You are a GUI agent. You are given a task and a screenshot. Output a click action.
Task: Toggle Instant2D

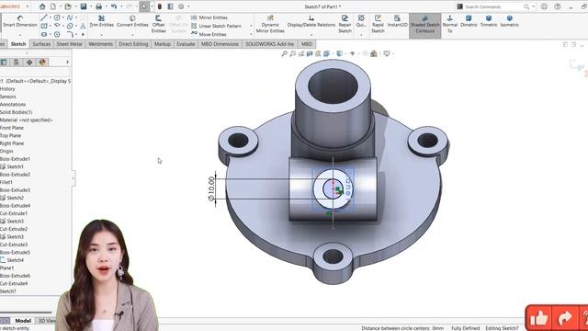coord(397,21)
